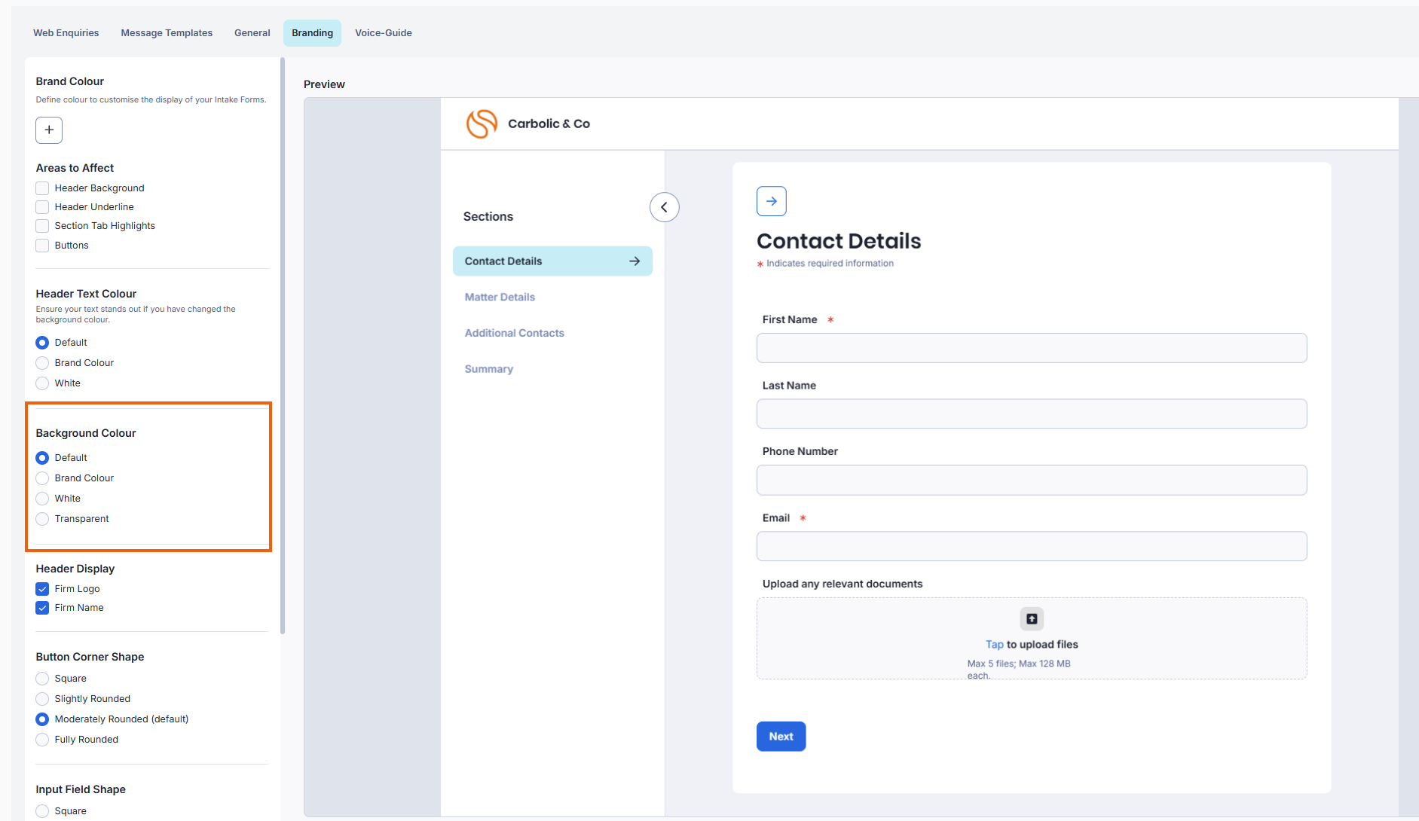Select Moderately Rounded (default) corners
The image size is (1419, 821).
42,719
